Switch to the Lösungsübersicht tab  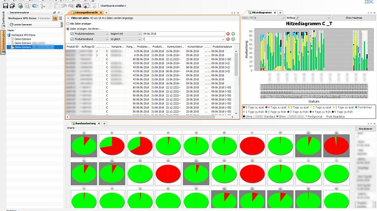86,13
